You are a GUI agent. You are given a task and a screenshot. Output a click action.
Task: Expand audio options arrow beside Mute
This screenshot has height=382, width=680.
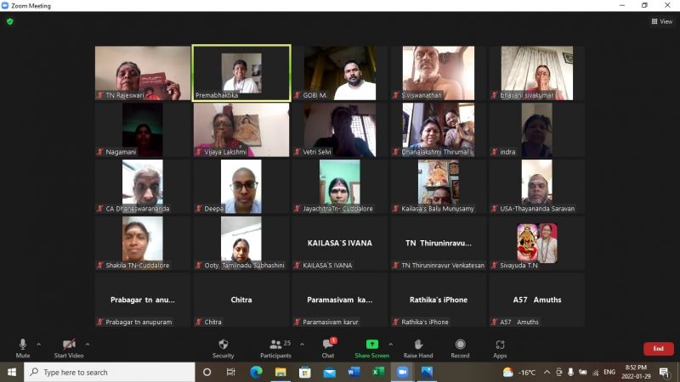[x=38, y=345]
